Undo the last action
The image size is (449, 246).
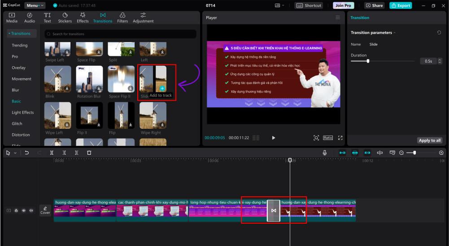coord(26,153)
